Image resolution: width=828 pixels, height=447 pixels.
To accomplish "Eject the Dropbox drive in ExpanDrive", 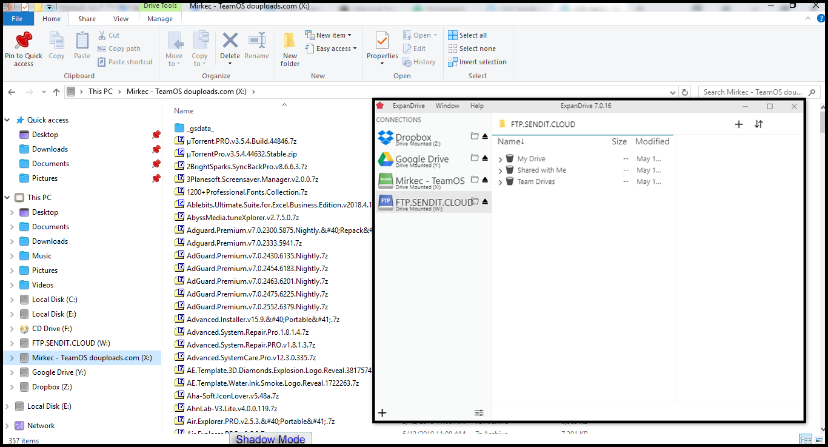I will (x=485, y=136).
